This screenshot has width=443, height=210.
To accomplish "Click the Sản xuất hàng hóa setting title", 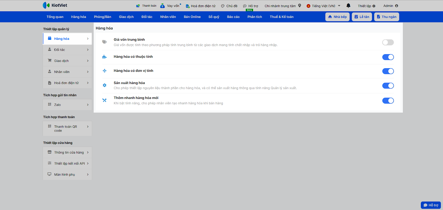I will point(129,83).
